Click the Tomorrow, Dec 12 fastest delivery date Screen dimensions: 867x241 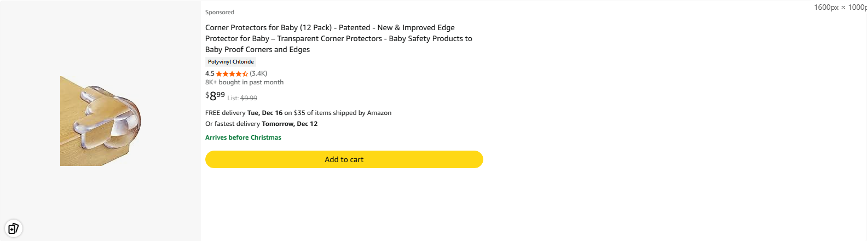(x=290, y=124)
